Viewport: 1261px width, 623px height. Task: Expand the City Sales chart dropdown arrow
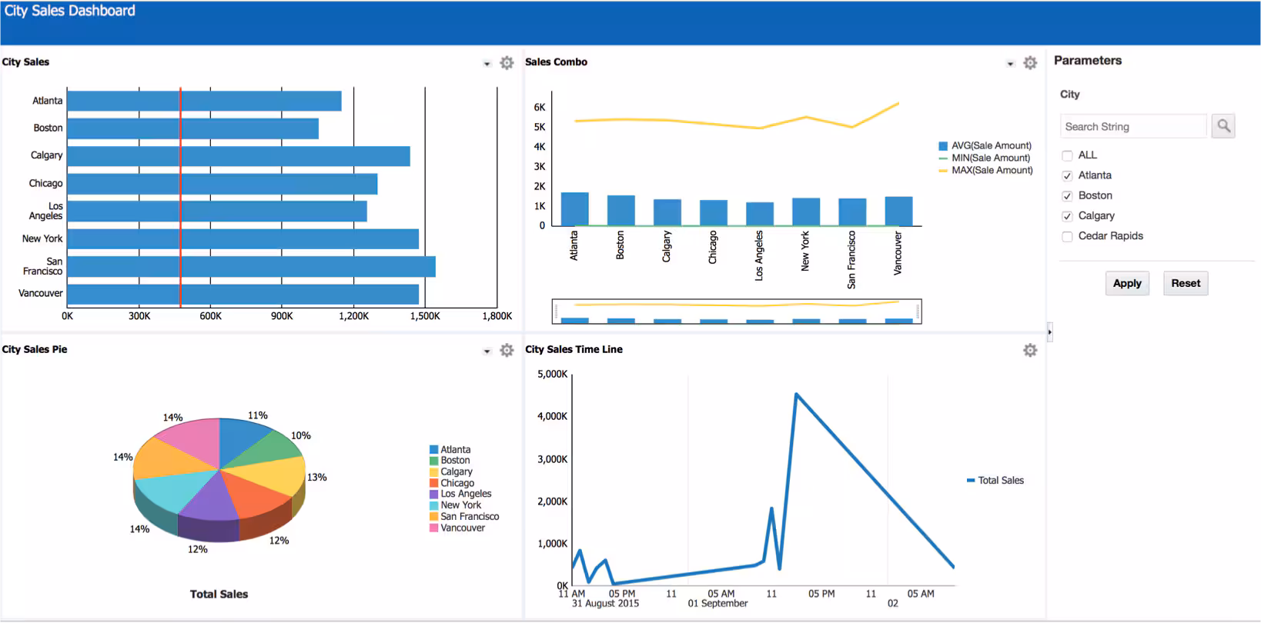[487, 64]
